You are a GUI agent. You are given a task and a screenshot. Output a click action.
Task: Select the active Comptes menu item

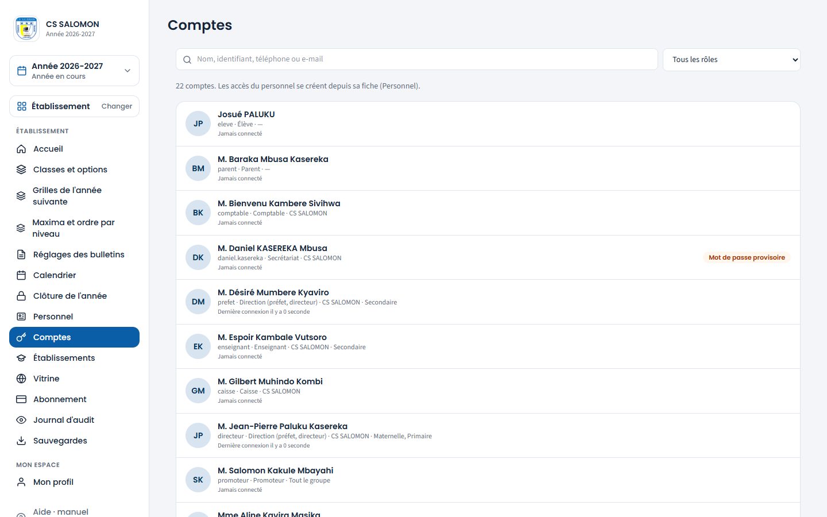pyautogui.click(x=74, y=337)
